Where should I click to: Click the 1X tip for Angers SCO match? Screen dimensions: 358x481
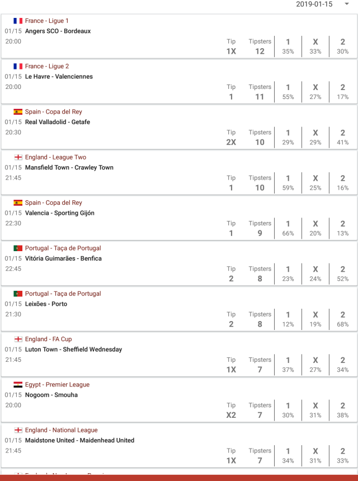231,51
